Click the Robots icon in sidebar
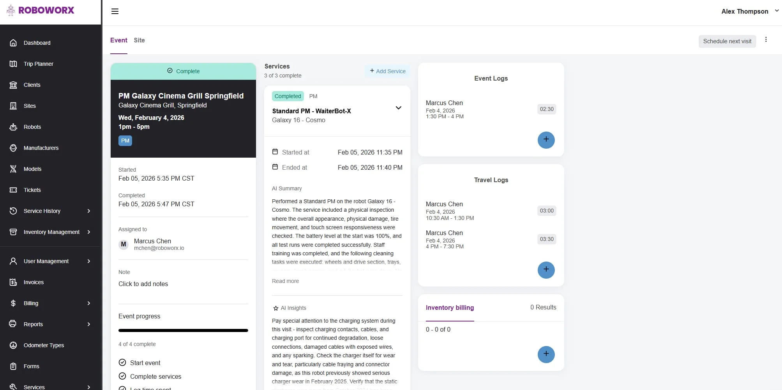The width and height of the screenshot is (782, 390). (x=13, y=127)
